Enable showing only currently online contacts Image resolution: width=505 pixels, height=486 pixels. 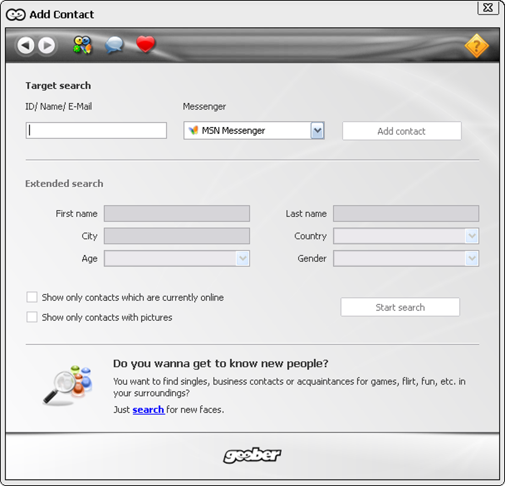pos(32,297)
